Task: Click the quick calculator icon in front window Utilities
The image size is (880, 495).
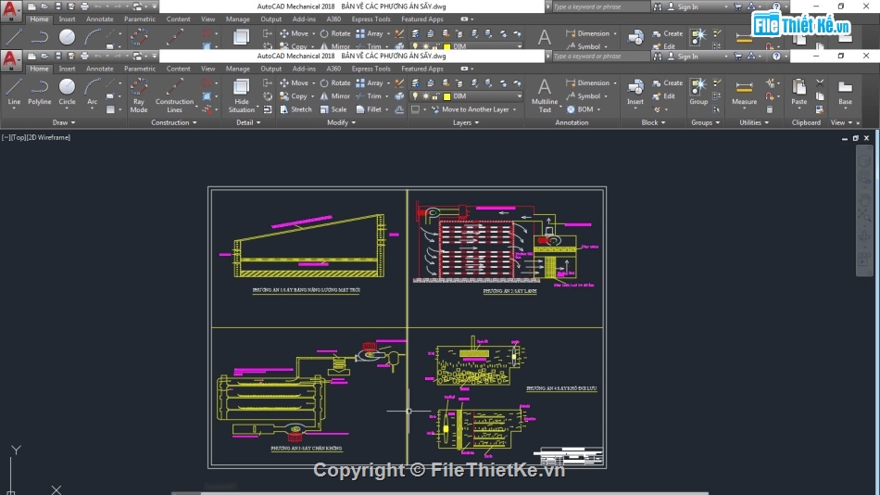Action: coord(770,109)
